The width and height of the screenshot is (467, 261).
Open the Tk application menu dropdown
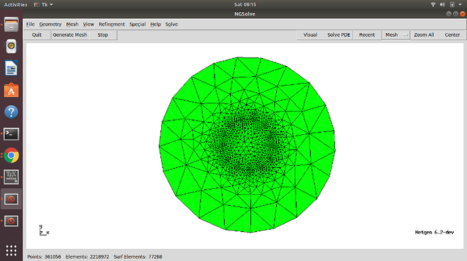click(43, 5)
